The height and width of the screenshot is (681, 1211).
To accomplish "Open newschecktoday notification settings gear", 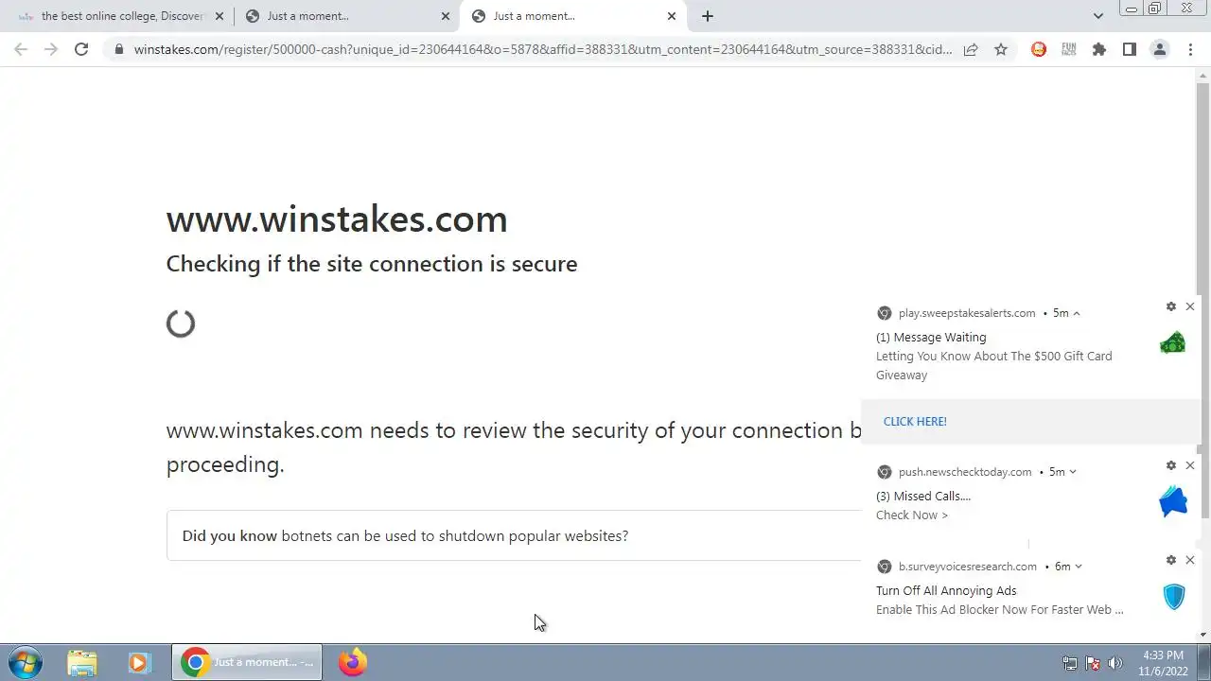I will (1171, 465).
